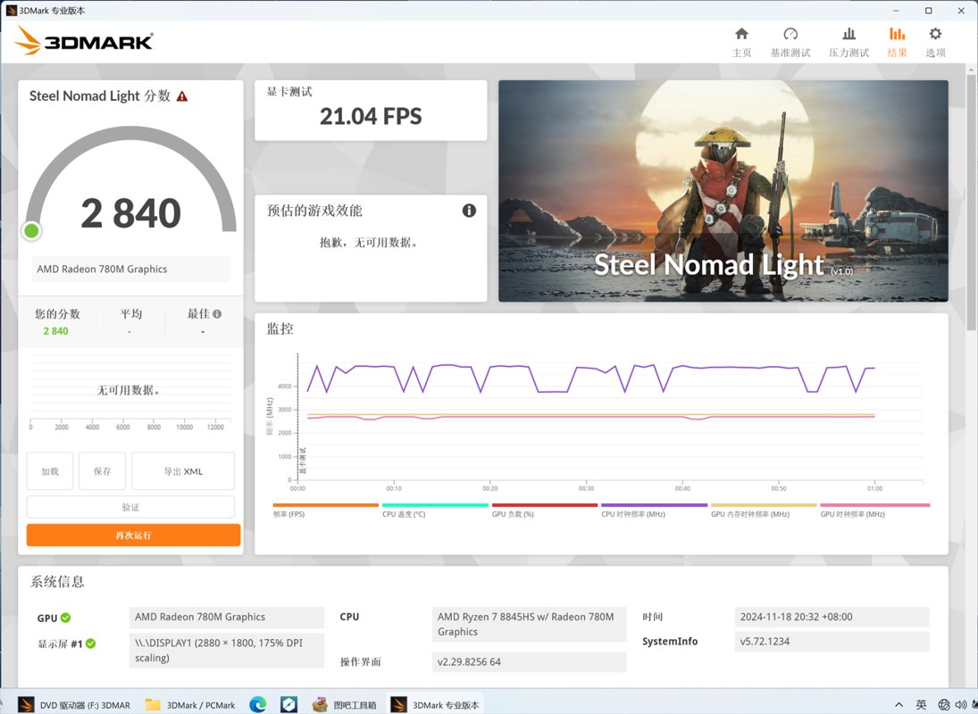
Task: Click the AMD Ryzen 7 8845HS CPU field
Action: 529,624
